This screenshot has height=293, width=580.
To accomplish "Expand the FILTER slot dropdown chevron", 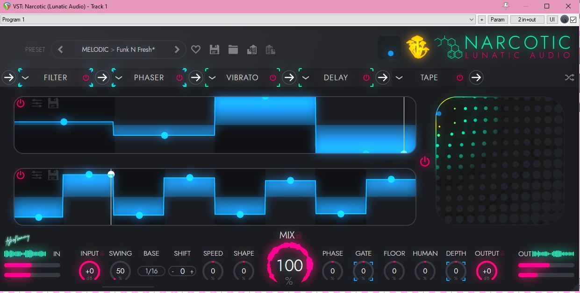I will [x=25, y=77].
